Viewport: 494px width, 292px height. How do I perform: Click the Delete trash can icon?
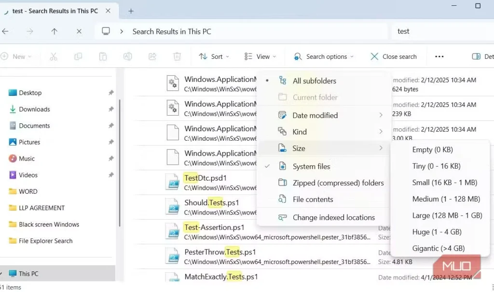(177, 56)
